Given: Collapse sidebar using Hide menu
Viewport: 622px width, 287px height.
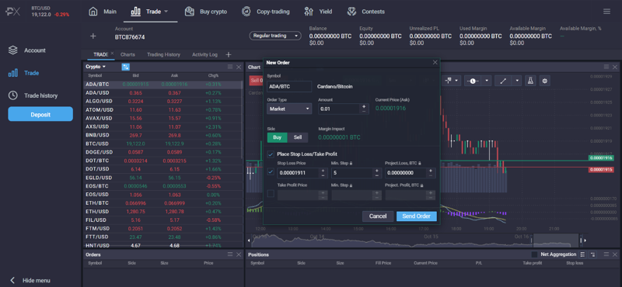Looking at the screenshot, I should (x=30, y=280).
